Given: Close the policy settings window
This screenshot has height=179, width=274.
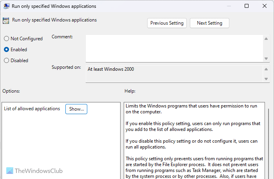Looking at the screenshot, I should (x=265, y=6).
